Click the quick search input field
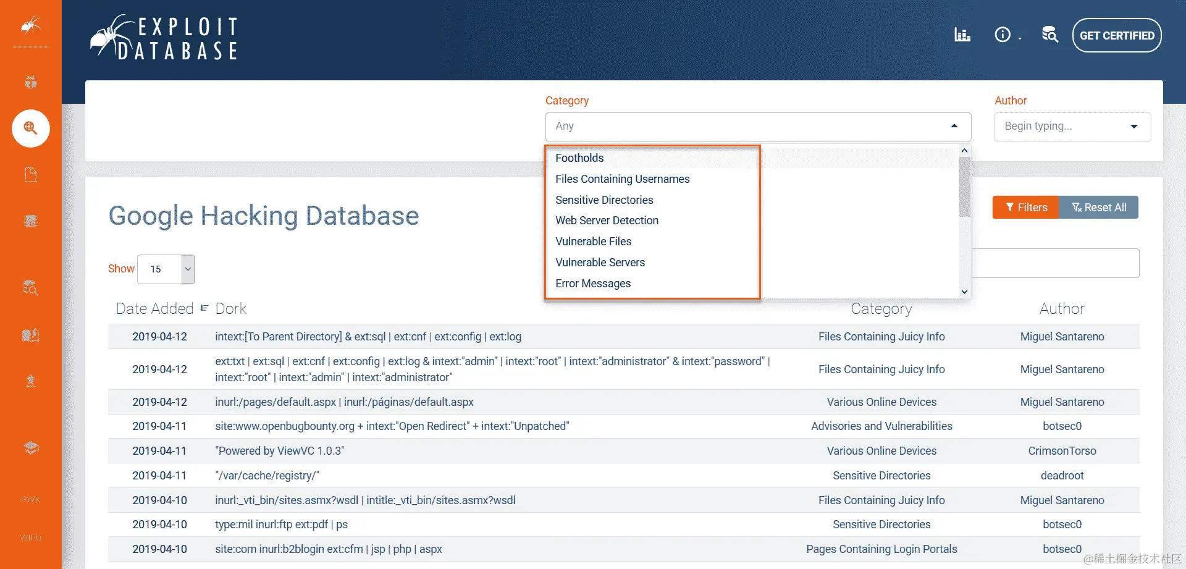This screenshot has width=1186, height=569. point(1055,263)
